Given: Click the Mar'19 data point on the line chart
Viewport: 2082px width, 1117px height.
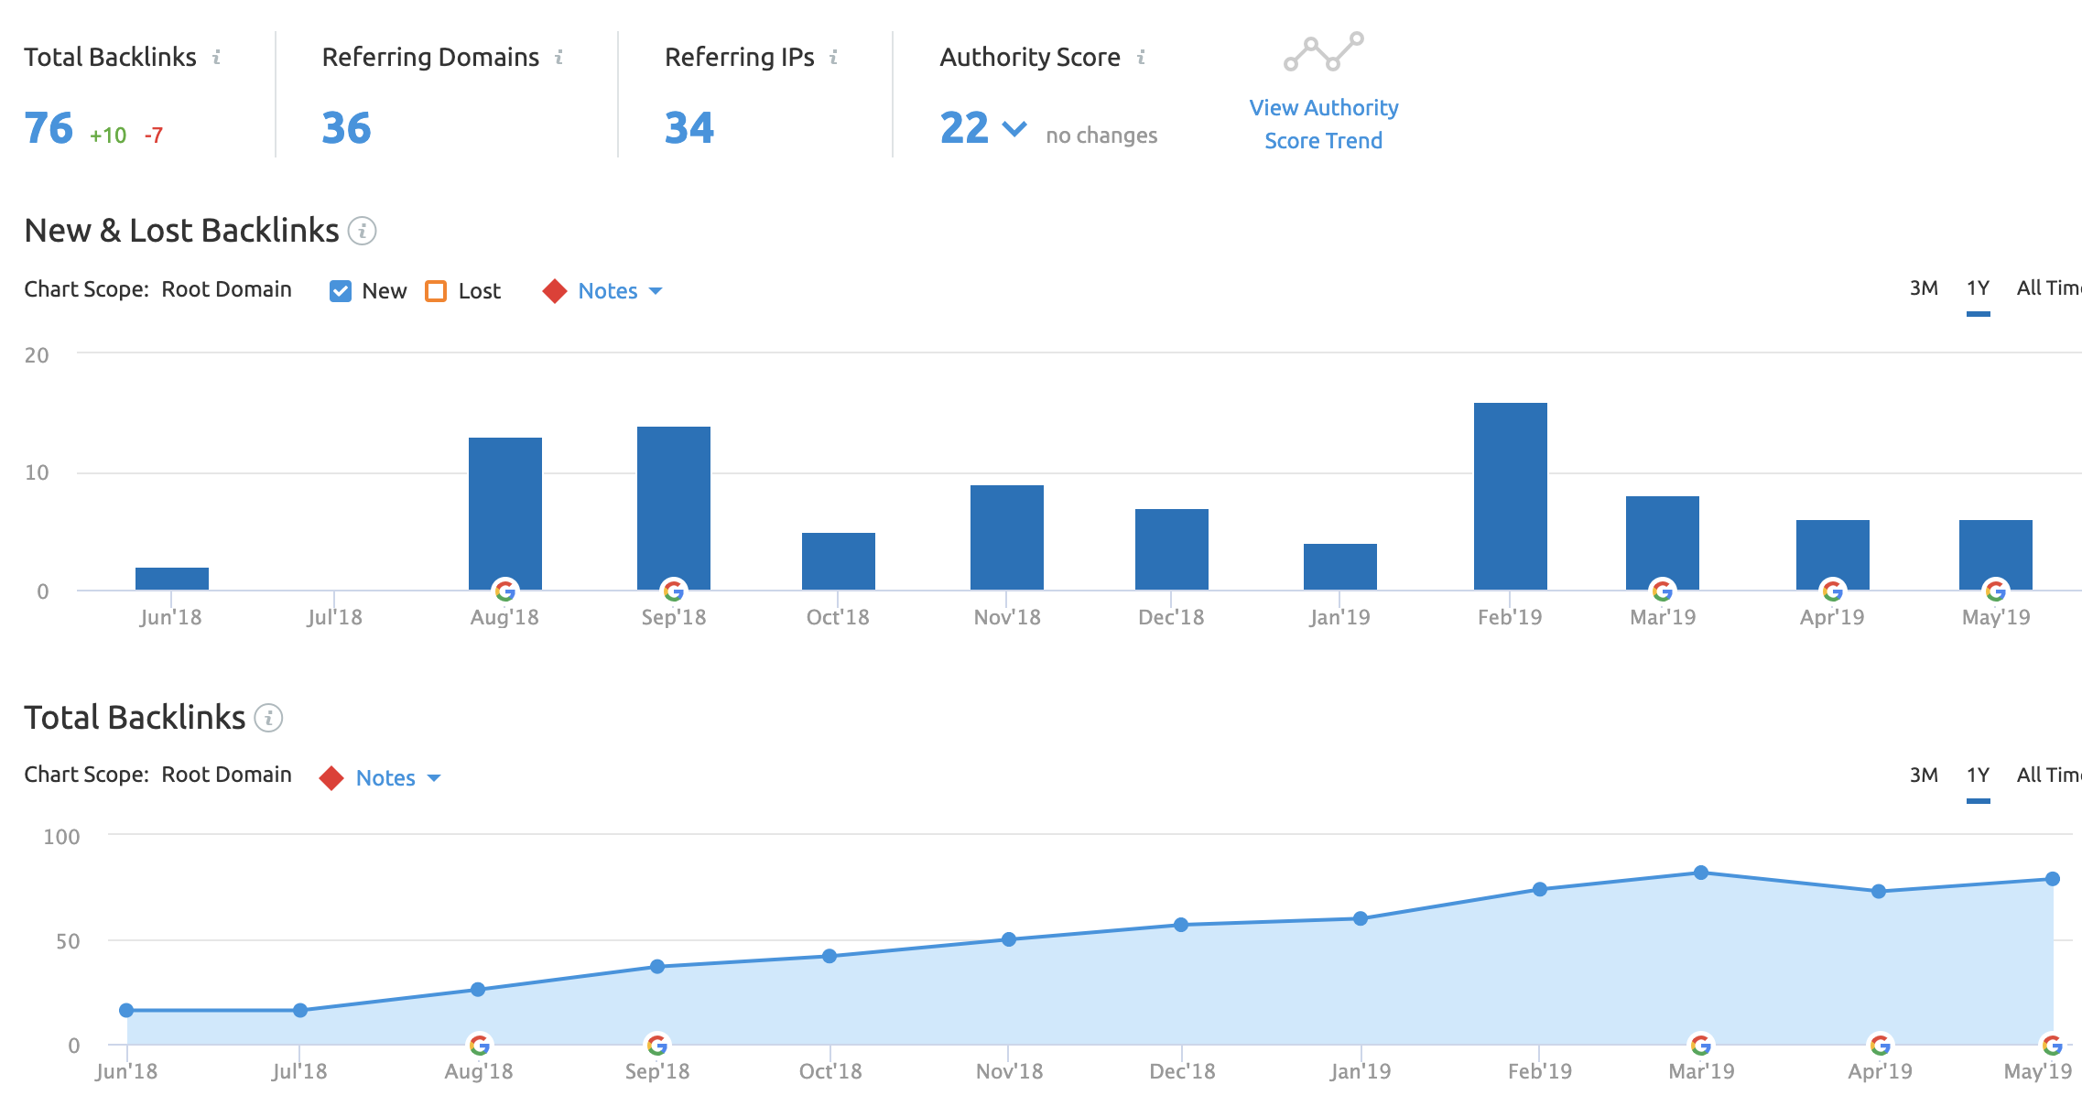Looking at the screenshot, I should tap(1701, 873).
